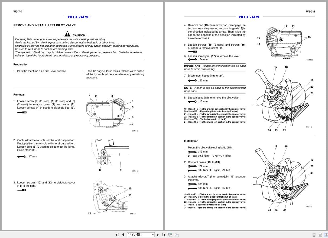
Task: Click the text '7. Disconnect hoses (19) to (24).'
Action: click(204, 76)
